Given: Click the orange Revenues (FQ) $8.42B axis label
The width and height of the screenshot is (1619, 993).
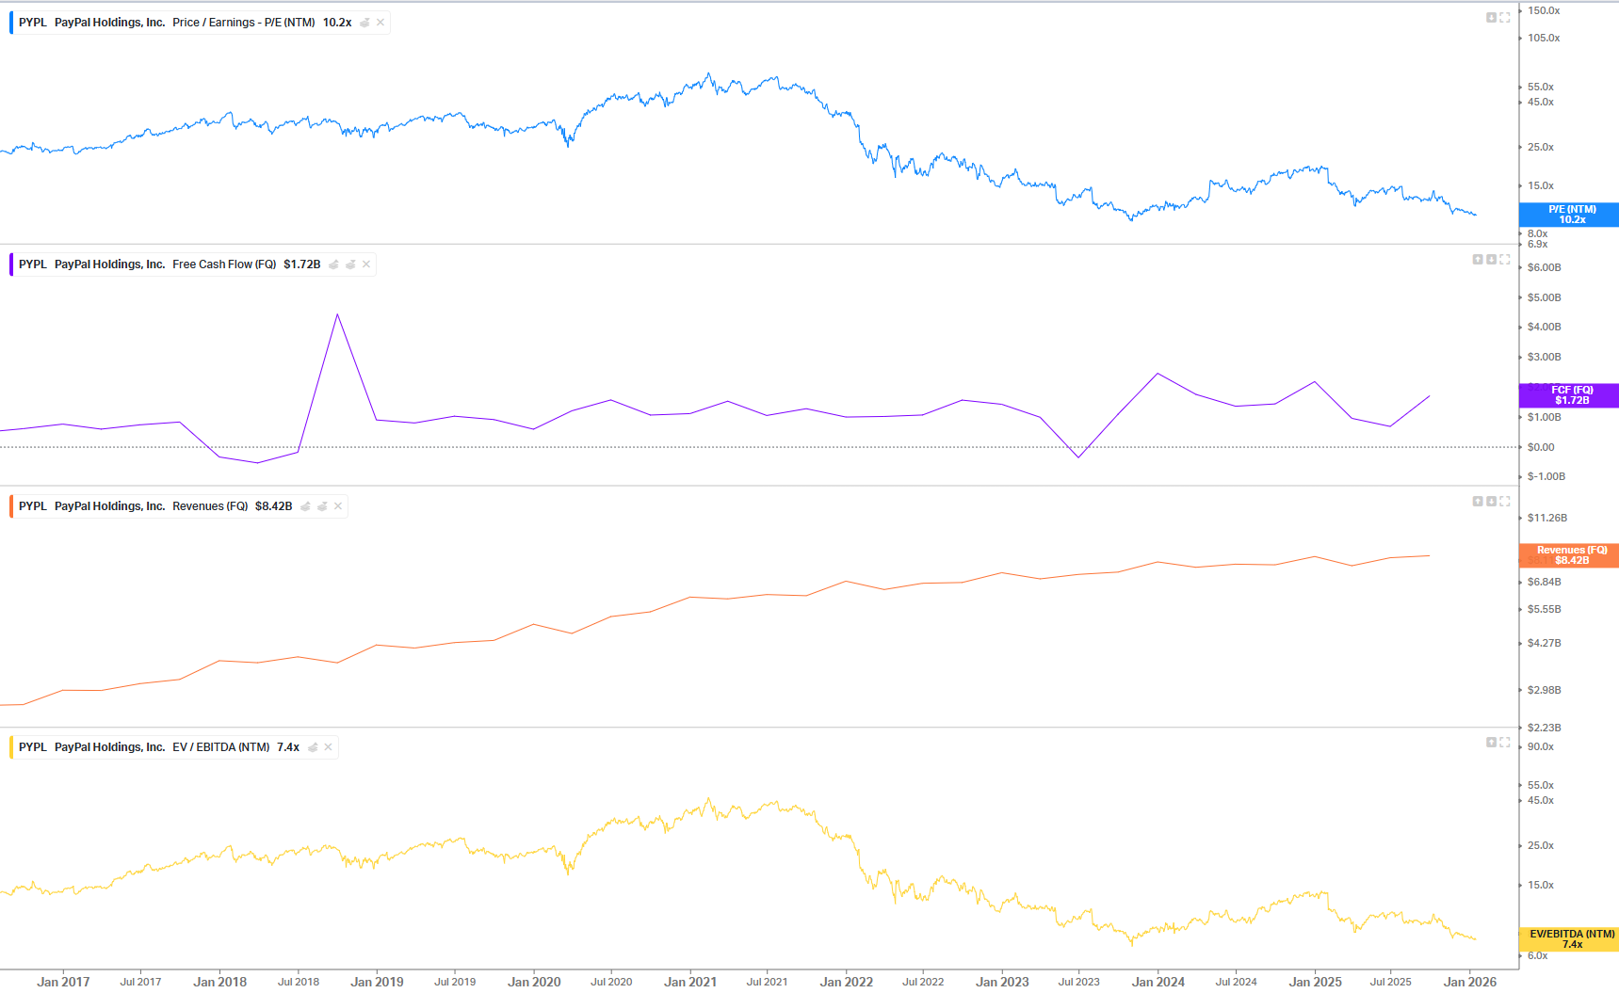Looking at the screenshot, I should (x=1571, y=555).
